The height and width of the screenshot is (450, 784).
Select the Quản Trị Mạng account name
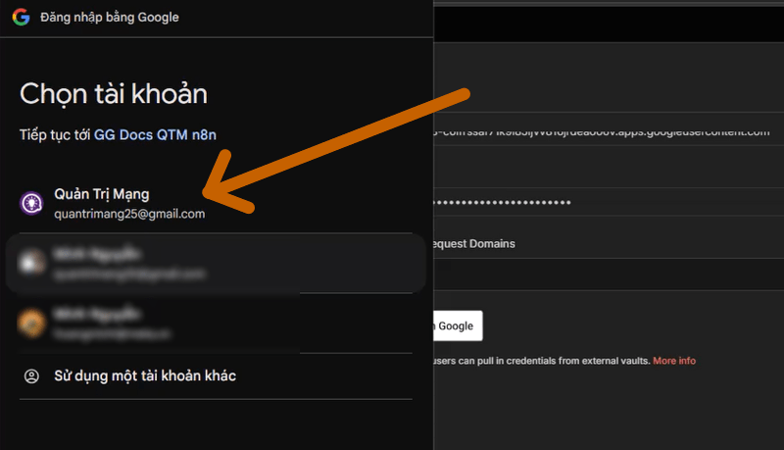(x=102, y=194)
